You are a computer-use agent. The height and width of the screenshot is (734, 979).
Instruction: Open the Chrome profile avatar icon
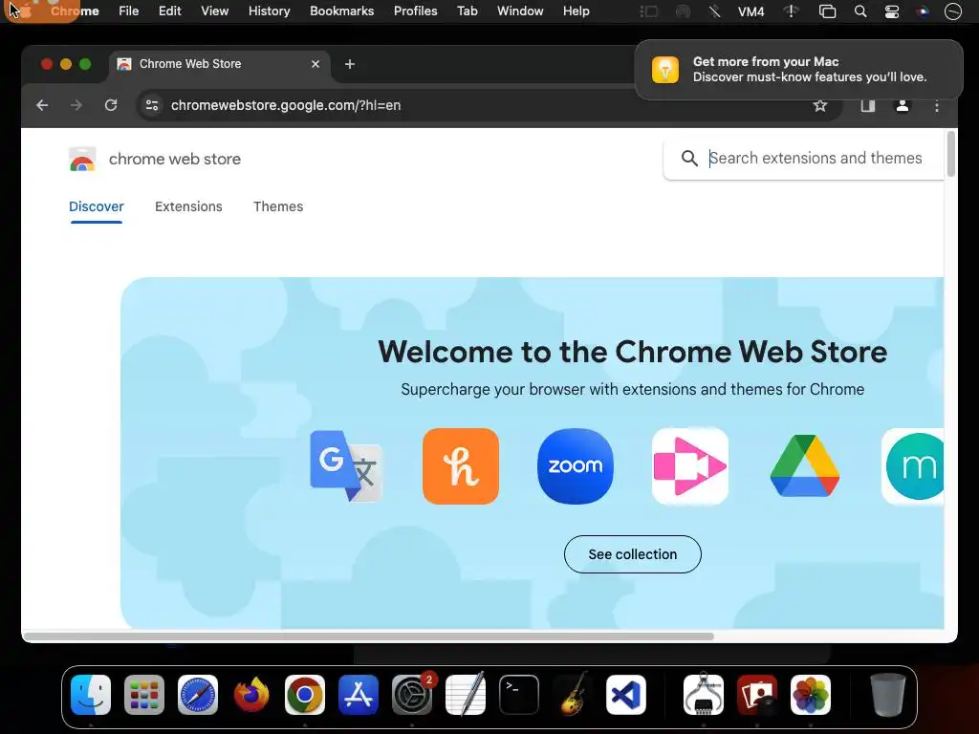903,105
